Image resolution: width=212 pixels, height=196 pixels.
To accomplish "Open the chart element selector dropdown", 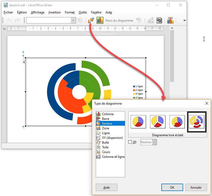I will (x=73, y=20).
